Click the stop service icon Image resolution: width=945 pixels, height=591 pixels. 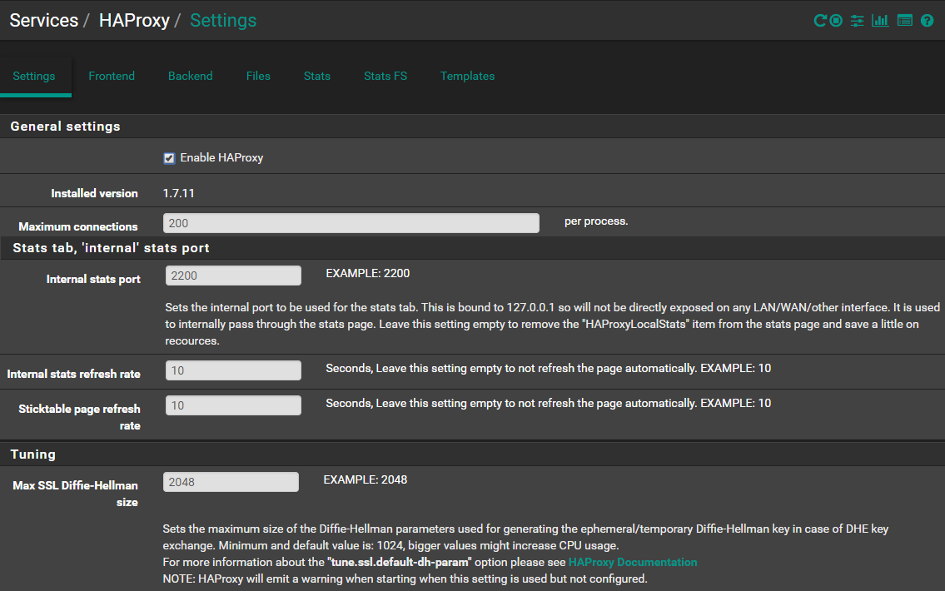coord(836,21)
